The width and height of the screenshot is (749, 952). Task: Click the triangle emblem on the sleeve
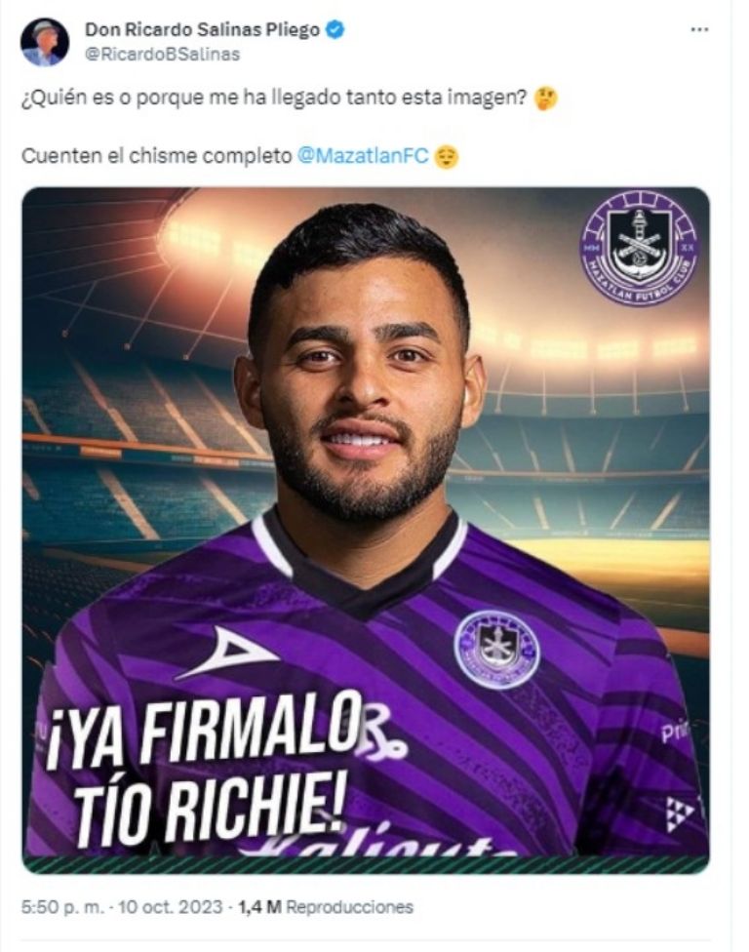[679, 813]
